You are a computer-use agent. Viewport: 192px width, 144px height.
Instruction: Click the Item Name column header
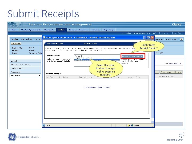[x=63, y=77]
